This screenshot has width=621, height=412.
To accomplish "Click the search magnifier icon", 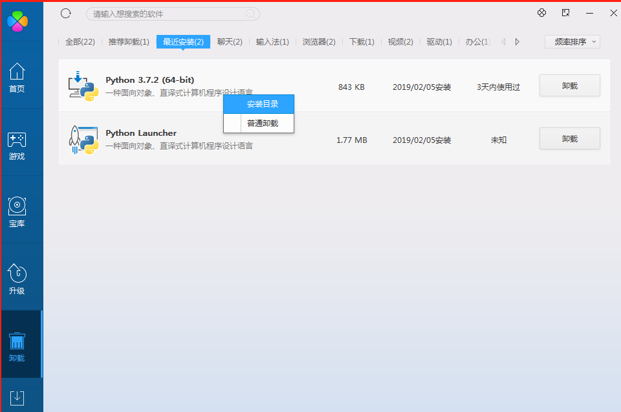I will pos(250,14).
